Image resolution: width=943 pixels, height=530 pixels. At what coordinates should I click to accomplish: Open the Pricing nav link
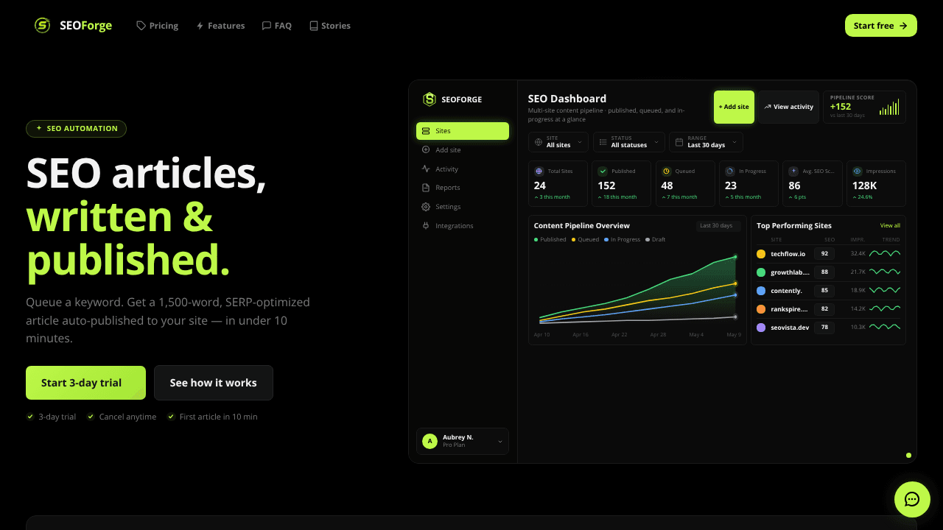click(x=157, y=26)
